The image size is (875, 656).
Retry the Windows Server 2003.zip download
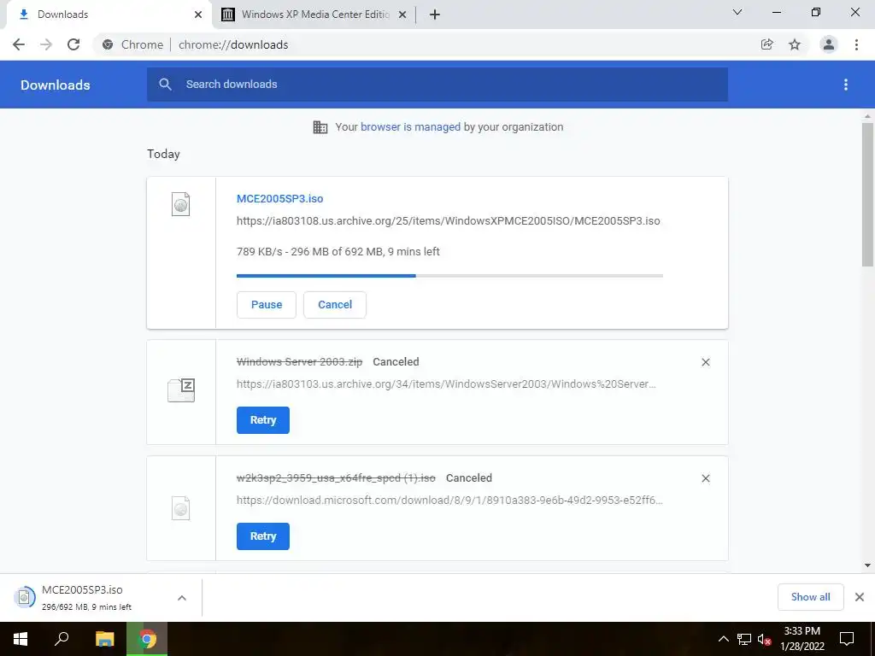click(263, 420)
